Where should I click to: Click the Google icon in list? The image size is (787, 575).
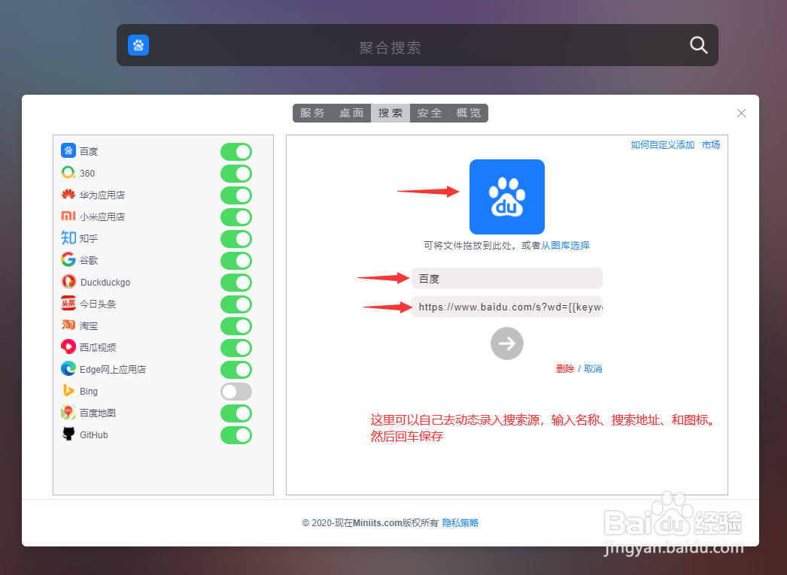pyautogui.click(x=68, y=259)
